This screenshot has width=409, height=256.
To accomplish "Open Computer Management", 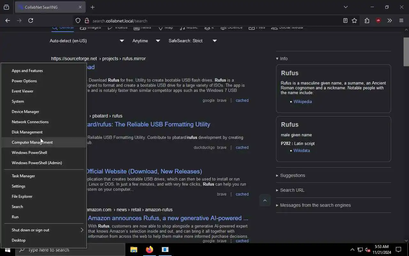I will coord(44,142).
